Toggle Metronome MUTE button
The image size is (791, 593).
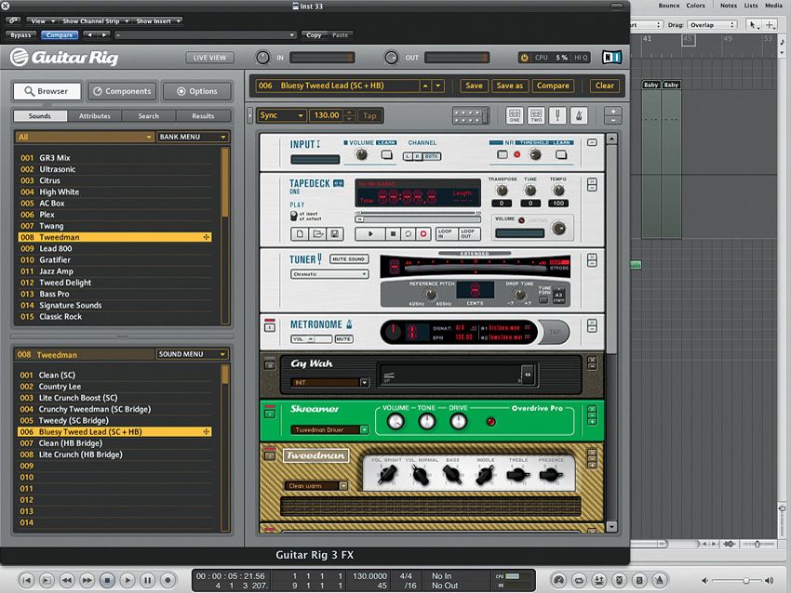[x=343, y=339]
